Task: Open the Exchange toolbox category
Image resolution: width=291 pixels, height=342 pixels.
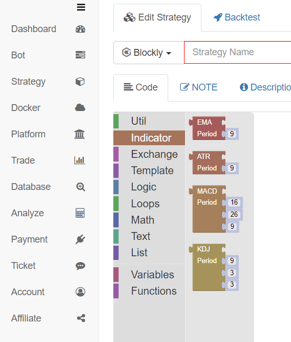Action: pos(149,154)
